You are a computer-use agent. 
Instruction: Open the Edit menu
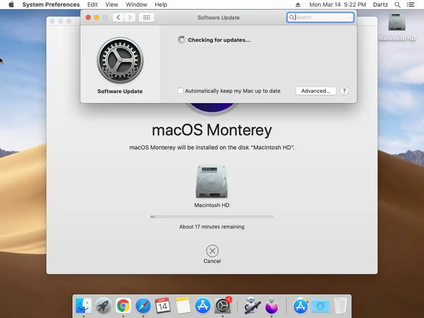(92, 5)
